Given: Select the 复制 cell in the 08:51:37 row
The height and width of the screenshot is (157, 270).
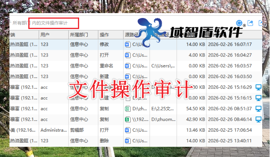Looking at the screenshot, I should (104, 109).
